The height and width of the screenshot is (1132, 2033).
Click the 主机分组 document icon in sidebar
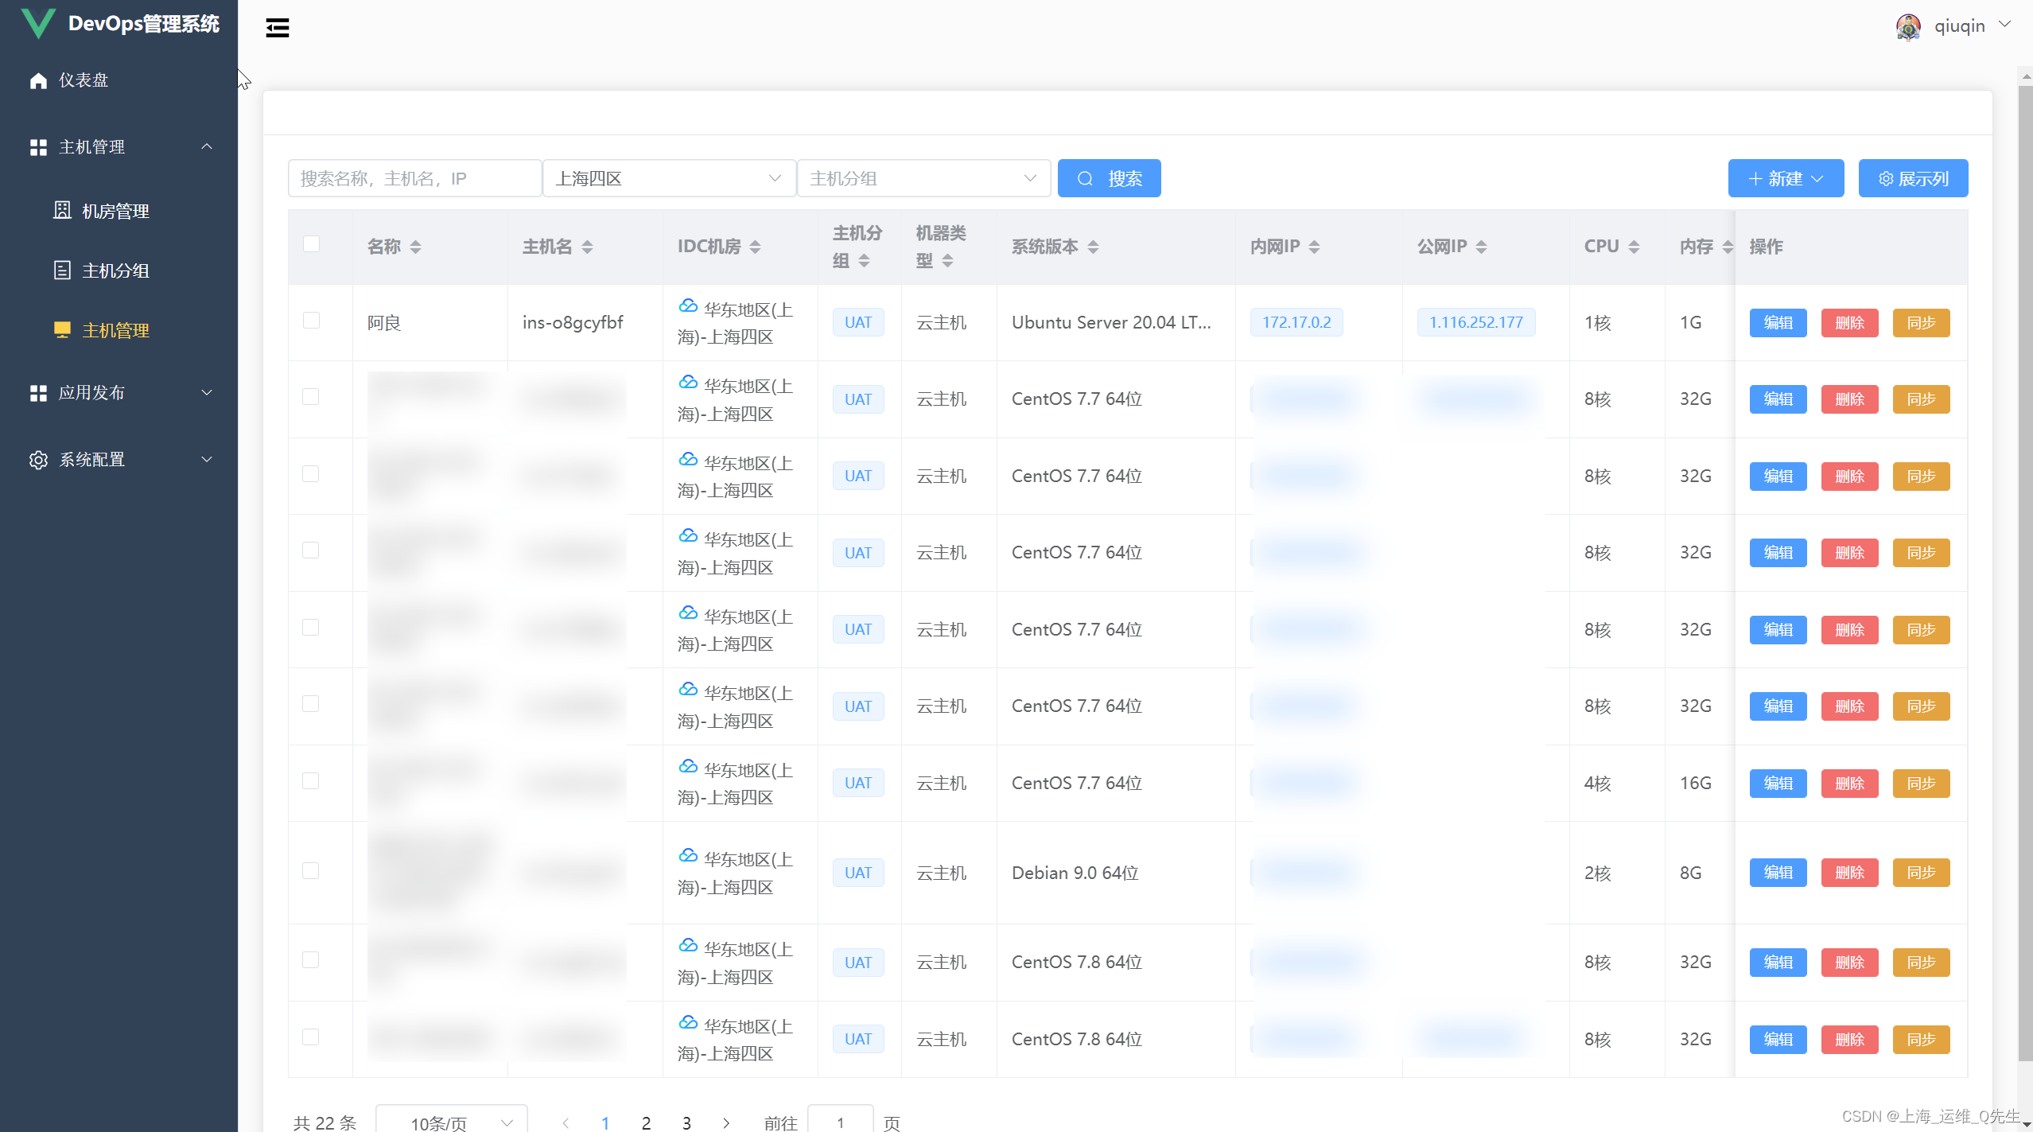tap(62, 270)
